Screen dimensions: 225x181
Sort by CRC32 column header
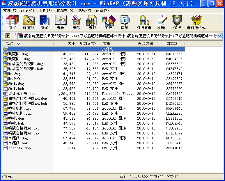click(174, 43)
